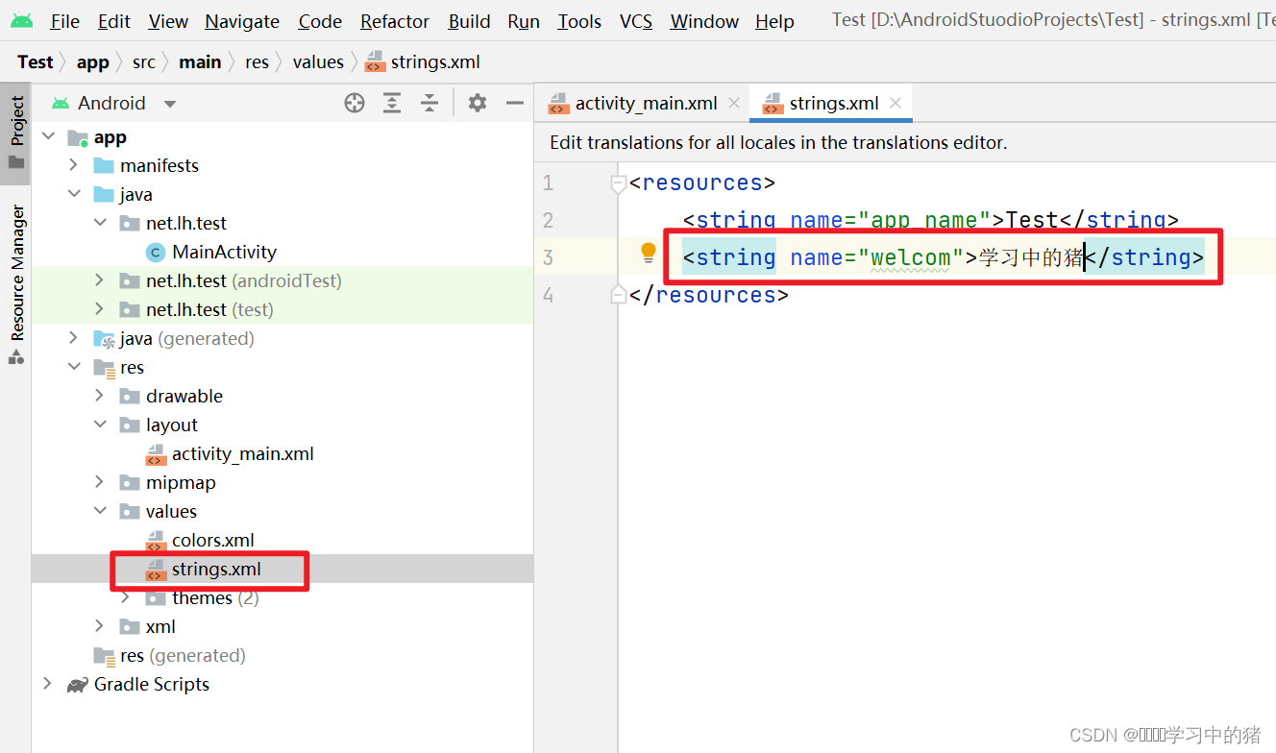Image resolution: width=1276 pixels, height=753 pixels.
Task: Collapse the res folder
Action: click(74, 367)
